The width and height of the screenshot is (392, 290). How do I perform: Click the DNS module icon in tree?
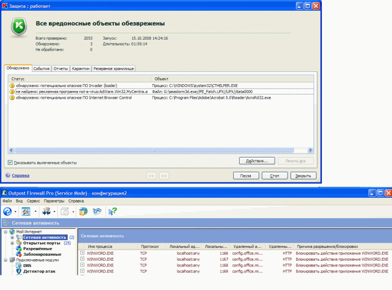[x=19, y=266]
